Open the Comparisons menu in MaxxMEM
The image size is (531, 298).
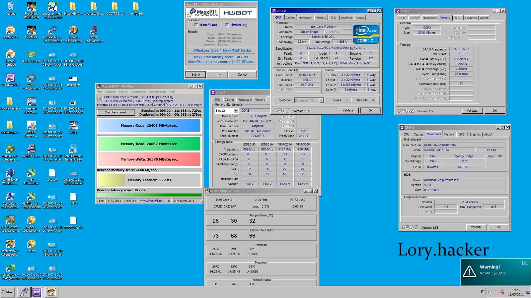coord(158,92)
